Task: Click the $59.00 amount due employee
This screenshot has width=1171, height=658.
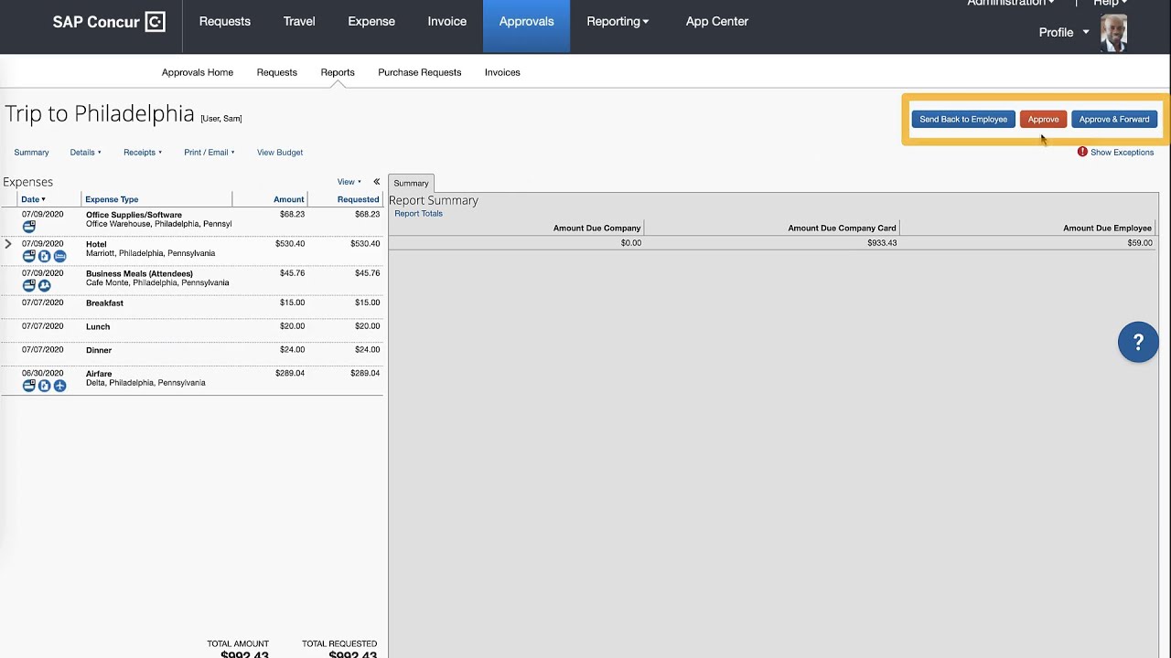Action: (1140, 243)
